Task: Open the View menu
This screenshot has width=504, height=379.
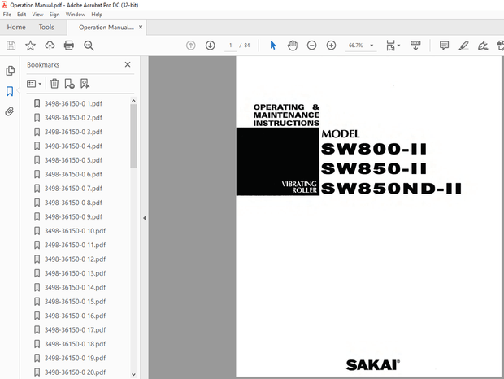Action: pos(37,15)
